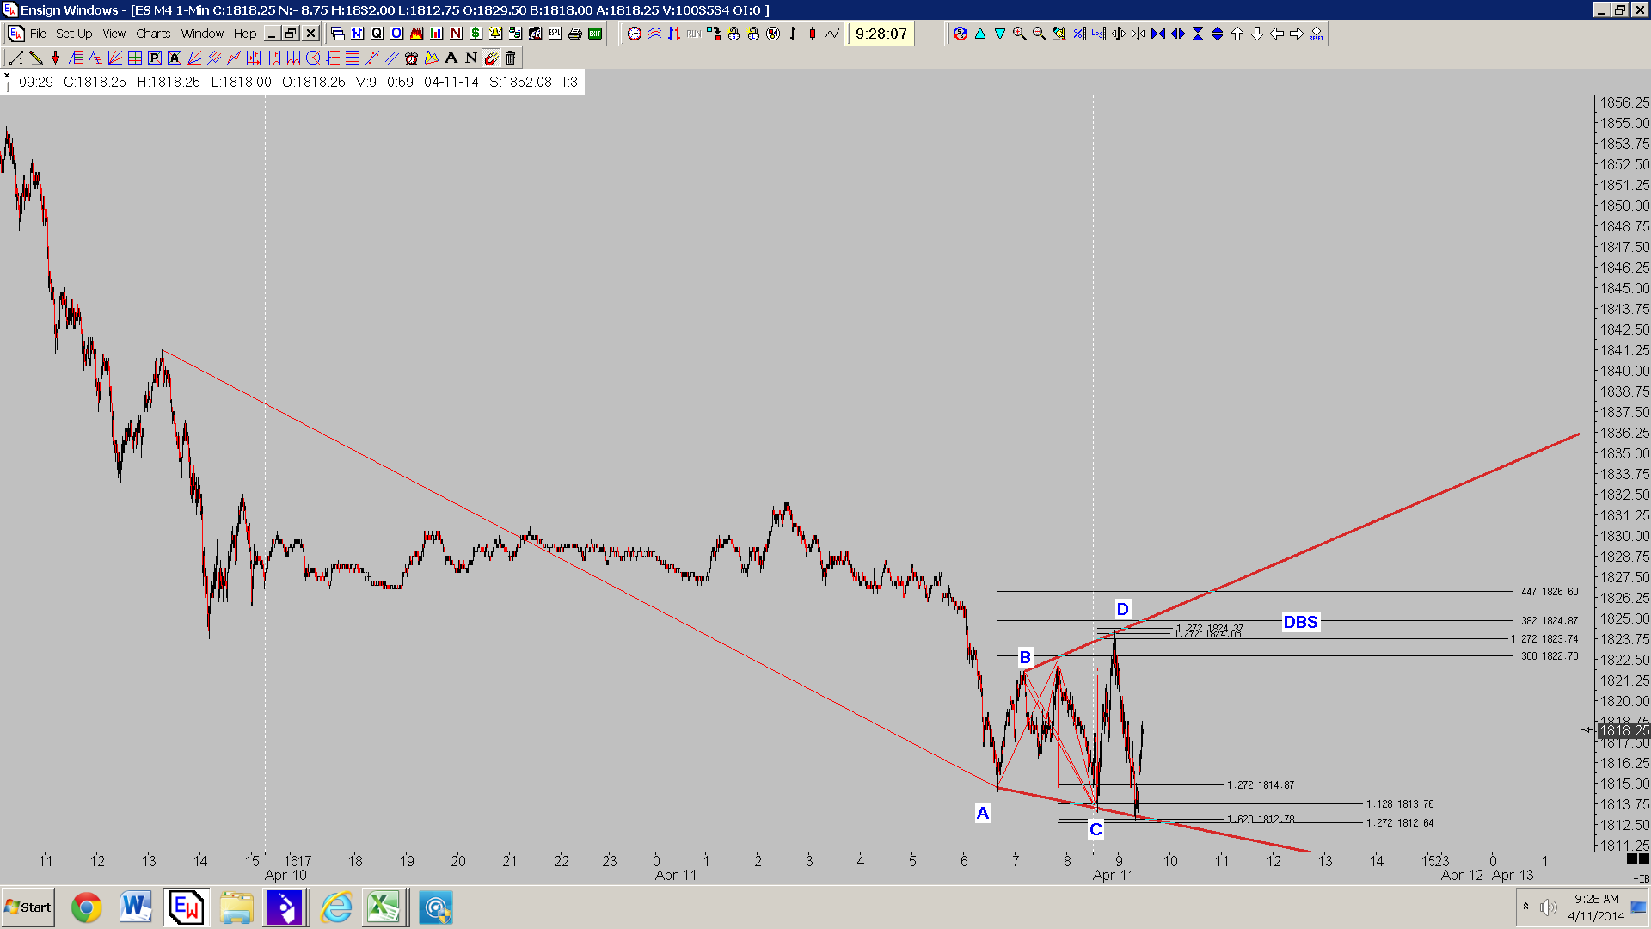Open the Charts menu
Image resolution: width=1651 pixels, height=929 pixels.
[153, 34]
